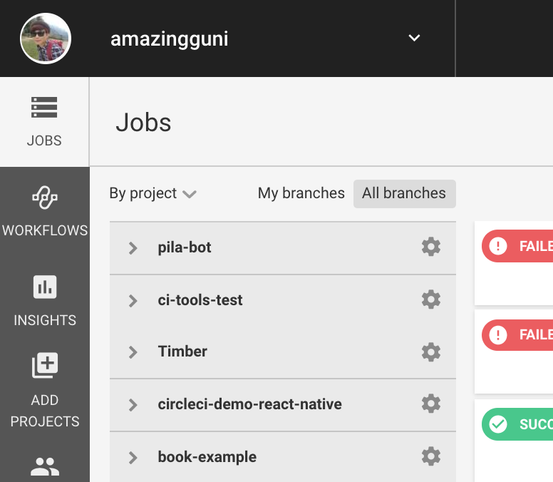Open ci-tools-test settings gear

431,299
